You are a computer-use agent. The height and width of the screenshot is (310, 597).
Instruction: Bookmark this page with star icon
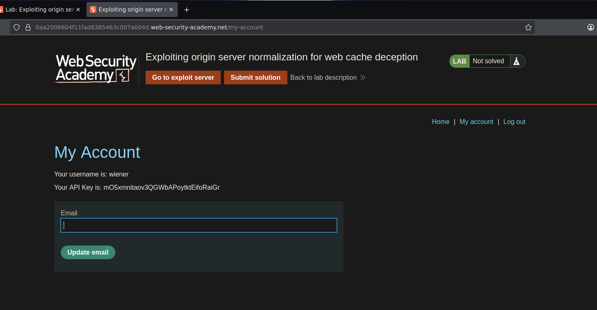[x=528, y=27]
